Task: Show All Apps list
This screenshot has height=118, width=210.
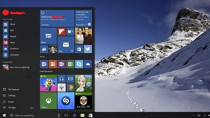Action: pos(10,108)
